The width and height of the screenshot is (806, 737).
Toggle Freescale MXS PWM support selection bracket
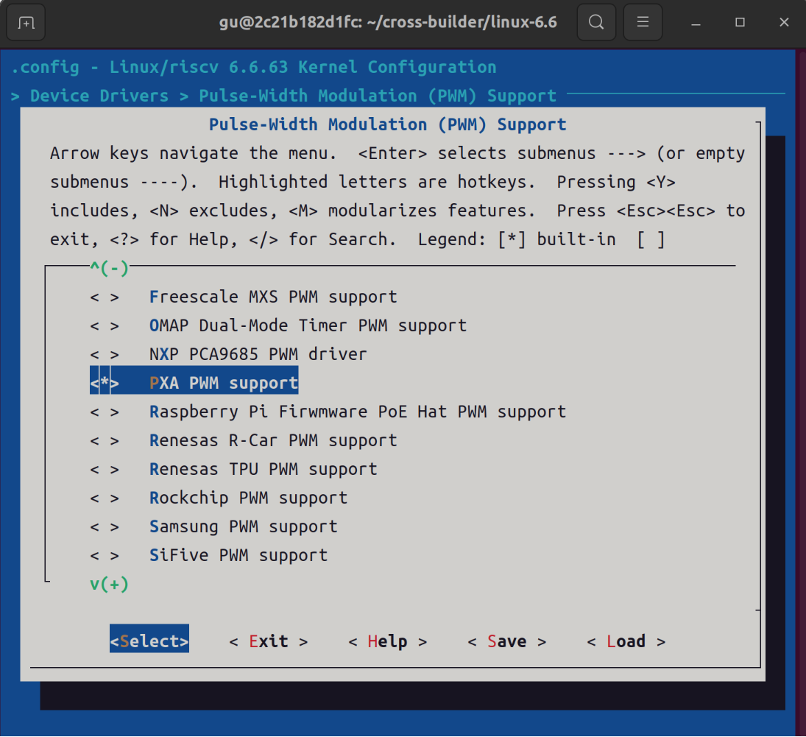pyautogui.click(x=105, y=297)
